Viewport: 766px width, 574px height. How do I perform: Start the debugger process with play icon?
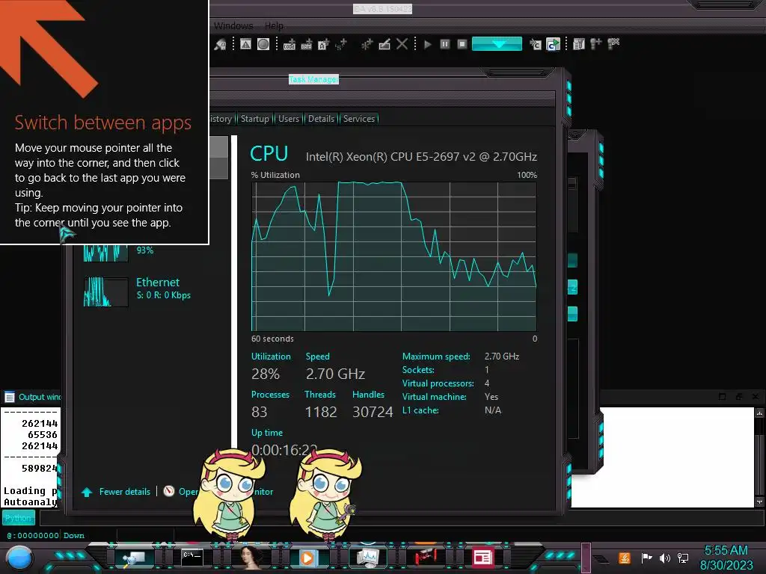[428, 44]
